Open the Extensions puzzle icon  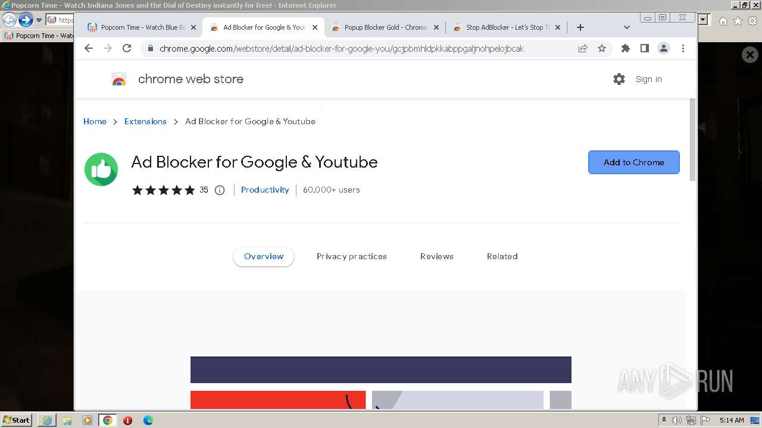click(625, 49)
